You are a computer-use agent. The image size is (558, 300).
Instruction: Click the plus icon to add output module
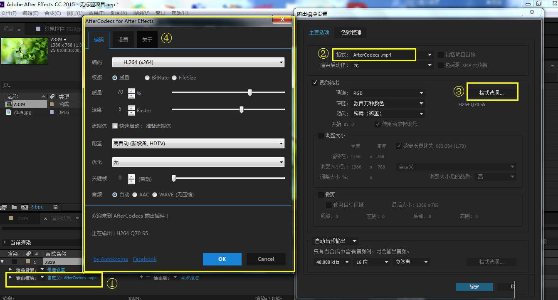[141, 277]
